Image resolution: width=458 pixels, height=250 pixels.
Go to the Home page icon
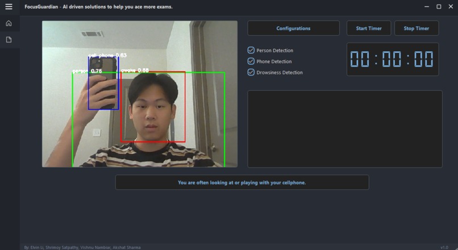pos(9,23)
